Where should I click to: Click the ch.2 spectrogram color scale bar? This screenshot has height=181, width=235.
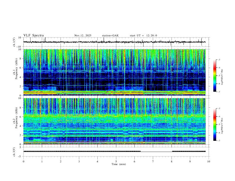click(x=215, y=125)
